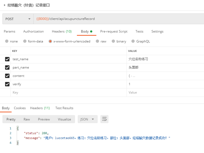Uncheck the part_name parameter checkbox

(x=7, y=67)
